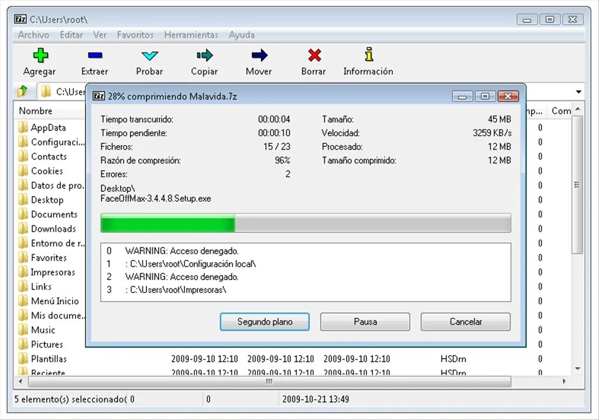
Task: Click the Borrar red X icon
Action: pyautogui.click(x=314, y=56)
